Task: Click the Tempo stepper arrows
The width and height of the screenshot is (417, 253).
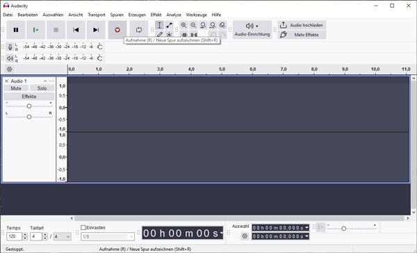Action: (25, 236)
